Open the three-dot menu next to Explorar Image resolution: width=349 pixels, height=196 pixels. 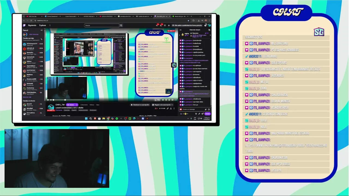[x=50, y=25]
